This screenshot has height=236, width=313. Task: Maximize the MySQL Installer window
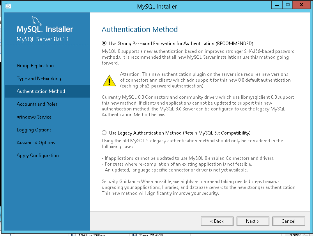coord(288,5)
